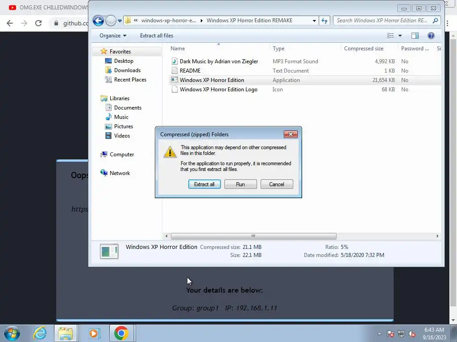Click the Change your view icon

coord(390,36)
